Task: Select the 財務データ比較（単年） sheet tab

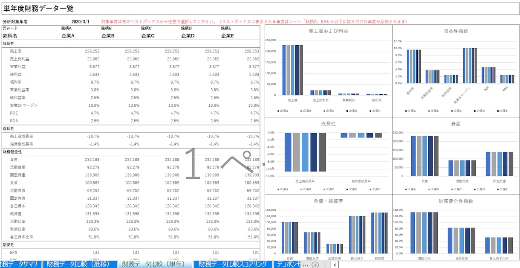Action: [x=154, y=264]
